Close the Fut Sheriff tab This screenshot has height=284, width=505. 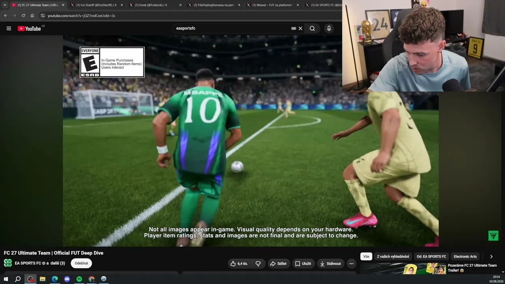[122, 5]
